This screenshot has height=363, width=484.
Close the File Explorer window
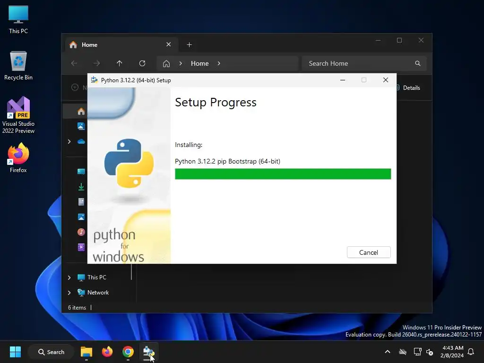click(421, 41)
